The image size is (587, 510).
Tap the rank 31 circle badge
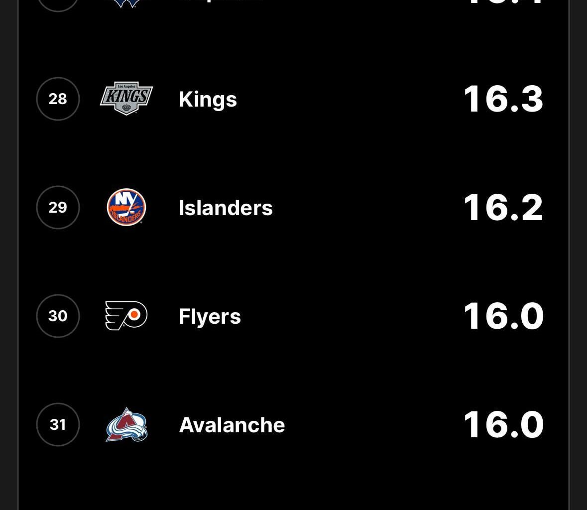[58, 424]
